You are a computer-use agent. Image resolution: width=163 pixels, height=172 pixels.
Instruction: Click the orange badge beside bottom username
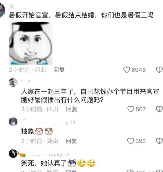22,154
